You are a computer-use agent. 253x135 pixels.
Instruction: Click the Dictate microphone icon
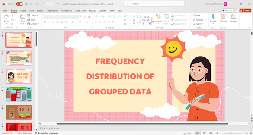coord(213,17)
